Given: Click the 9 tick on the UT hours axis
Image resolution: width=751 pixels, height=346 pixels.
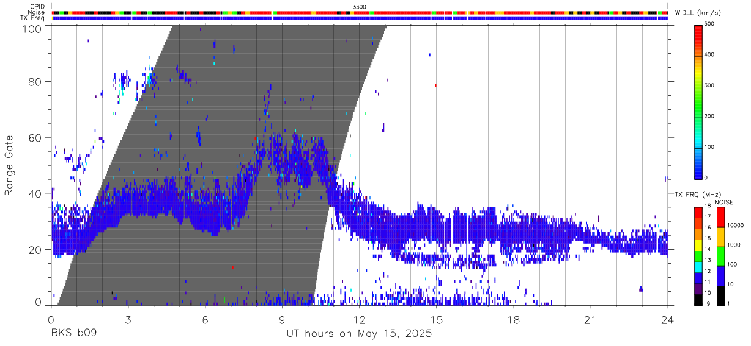Looking at the screenshot, I should [283, 320].
